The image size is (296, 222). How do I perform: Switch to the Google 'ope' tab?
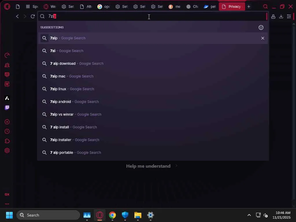[104, 7]
